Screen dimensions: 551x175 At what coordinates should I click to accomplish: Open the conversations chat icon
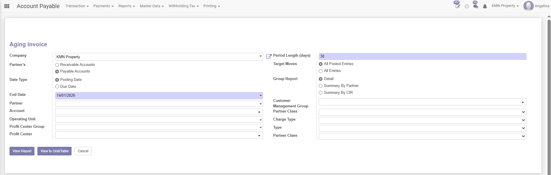pos(476,6)
